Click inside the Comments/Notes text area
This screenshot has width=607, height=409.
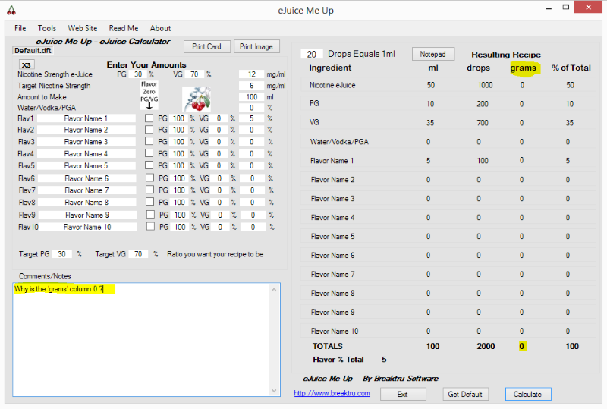tap(142, 339)
